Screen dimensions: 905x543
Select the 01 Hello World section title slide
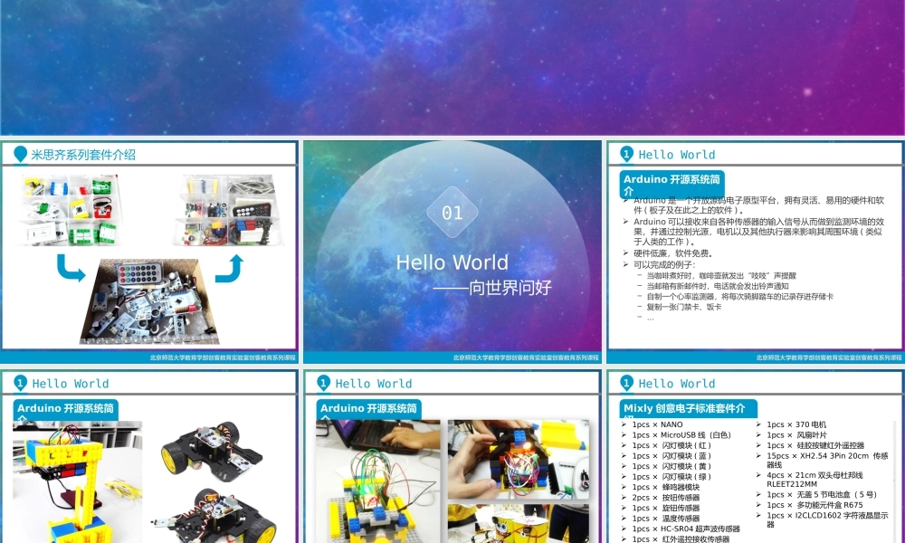[x=452, y=252]
